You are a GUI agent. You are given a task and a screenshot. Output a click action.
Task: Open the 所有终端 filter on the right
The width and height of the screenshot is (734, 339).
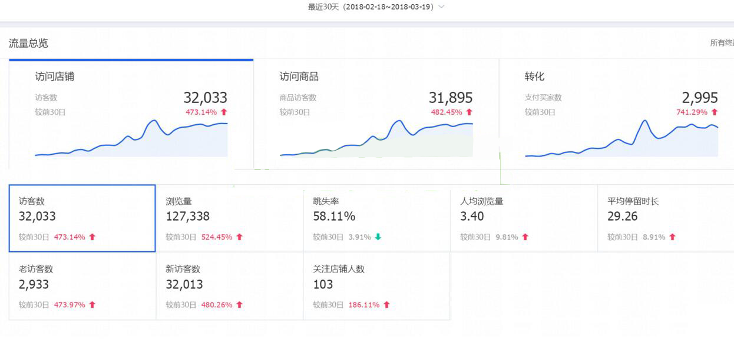(722, 43)
